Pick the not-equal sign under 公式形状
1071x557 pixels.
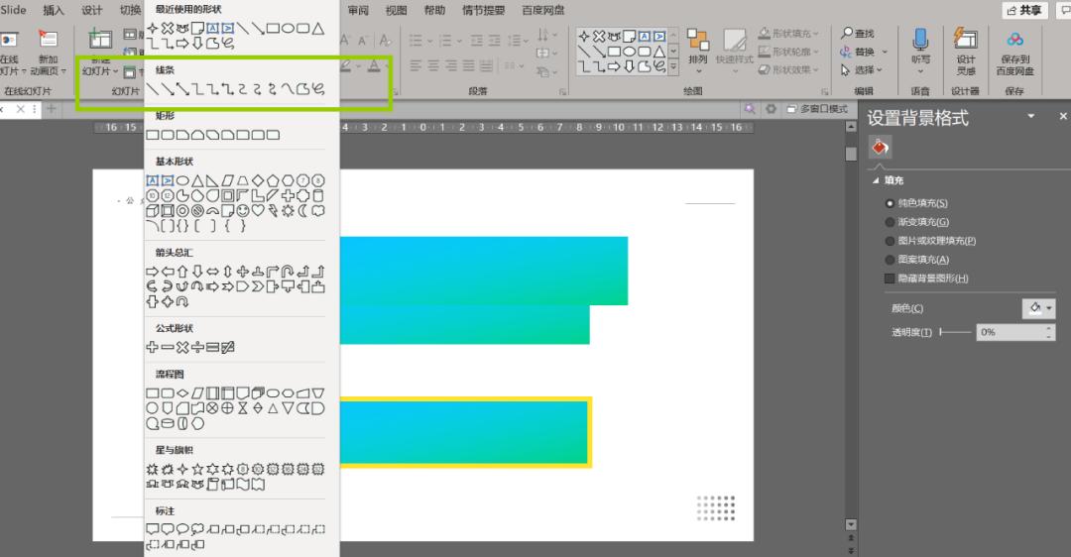[227, 348]
